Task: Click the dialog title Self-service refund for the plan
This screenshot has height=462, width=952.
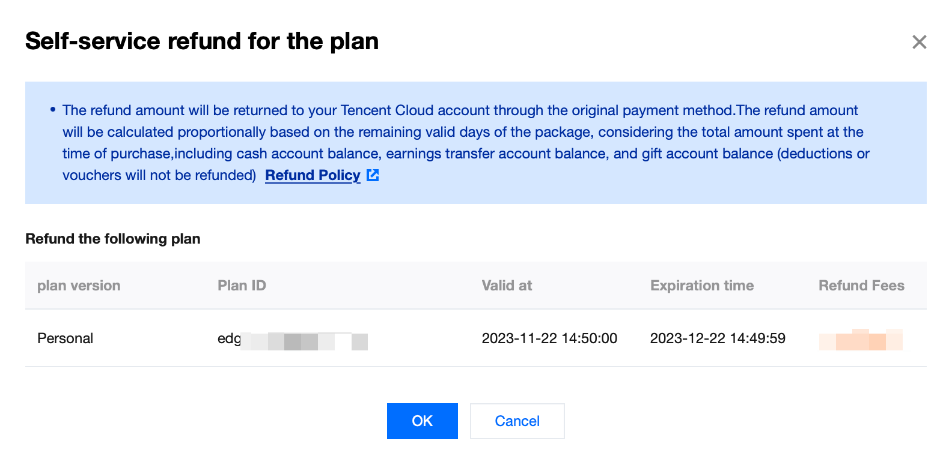Action: tap(202, 41)
